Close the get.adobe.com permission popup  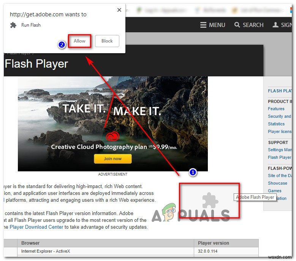pos(119,10)
